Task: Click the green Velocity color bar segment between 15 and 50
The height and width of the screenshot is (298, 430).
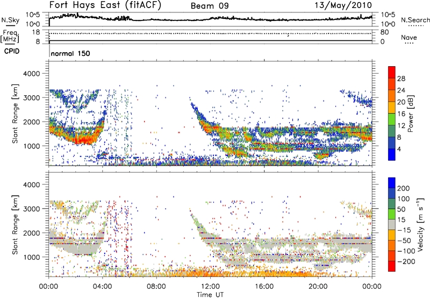Action: pyautogui.click(x=392, y=214)
